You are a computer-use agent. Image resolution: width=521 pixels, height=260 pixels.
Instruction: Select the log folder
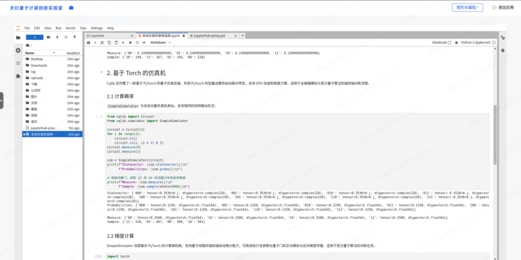52,72
